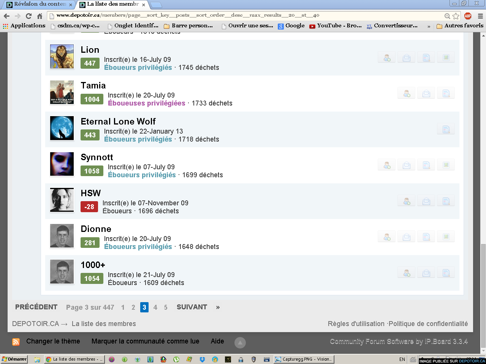Click the scroll-to-top arrow circle

[240, 342]
